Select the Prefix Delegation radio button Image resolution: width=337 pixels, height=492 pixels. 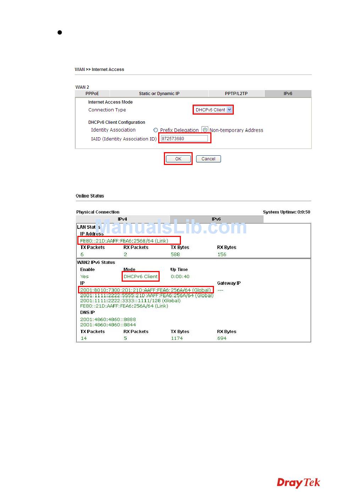(155, 130)
